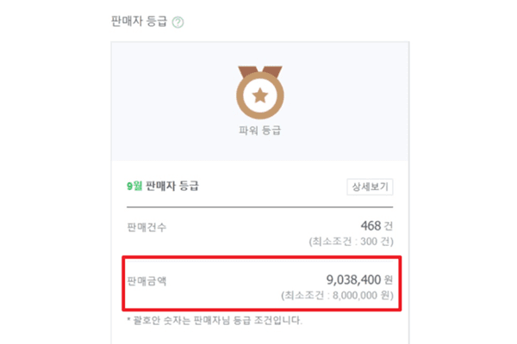Click the green 9월 month text
Viewport: 517px width, 344px height.
(x=134, y=187)
